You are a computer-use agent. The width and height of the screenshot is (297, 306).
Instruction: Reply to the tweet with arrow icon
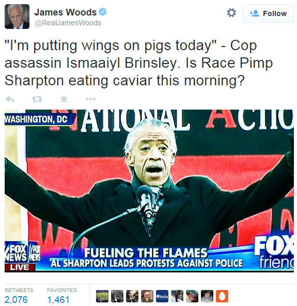[x=10, y=99]
